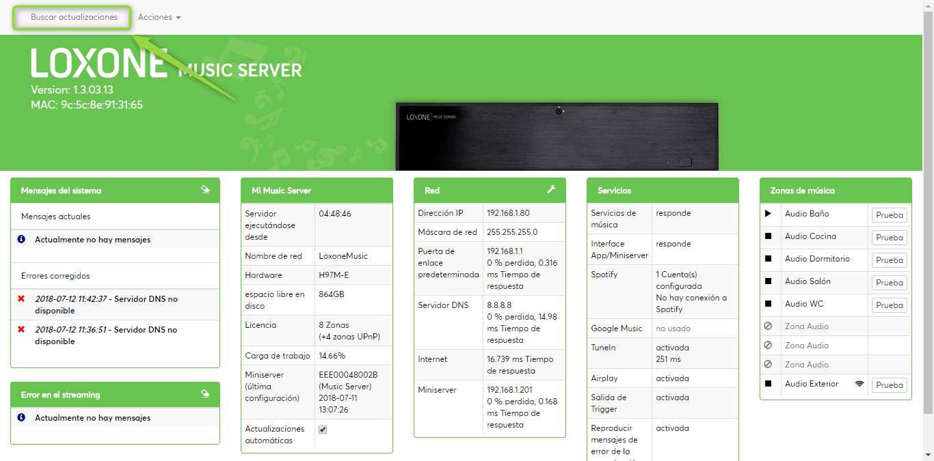Click the eraser icon in Mensajes del sistema
934x461 pixels.
(x=205, y=190)
